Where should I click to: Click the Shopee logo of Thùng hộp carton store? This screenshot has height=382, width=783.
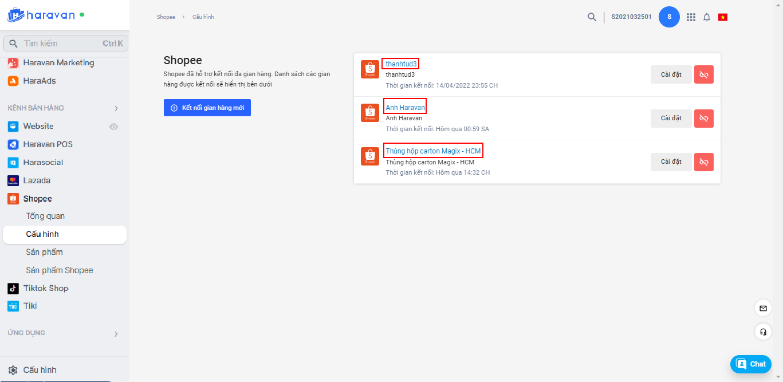point(370,156)
